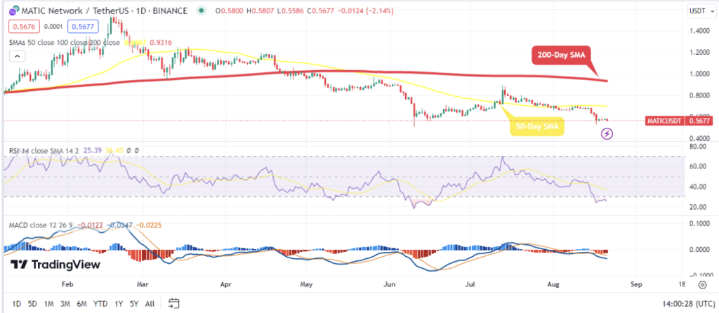The height and width of the screenshot is (313, 719).
Task: Click the May label on time axis
Action: 307,285
